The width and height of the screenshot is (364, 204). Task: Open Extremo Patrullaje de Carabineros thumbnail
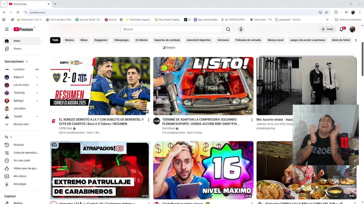[100, 170]
